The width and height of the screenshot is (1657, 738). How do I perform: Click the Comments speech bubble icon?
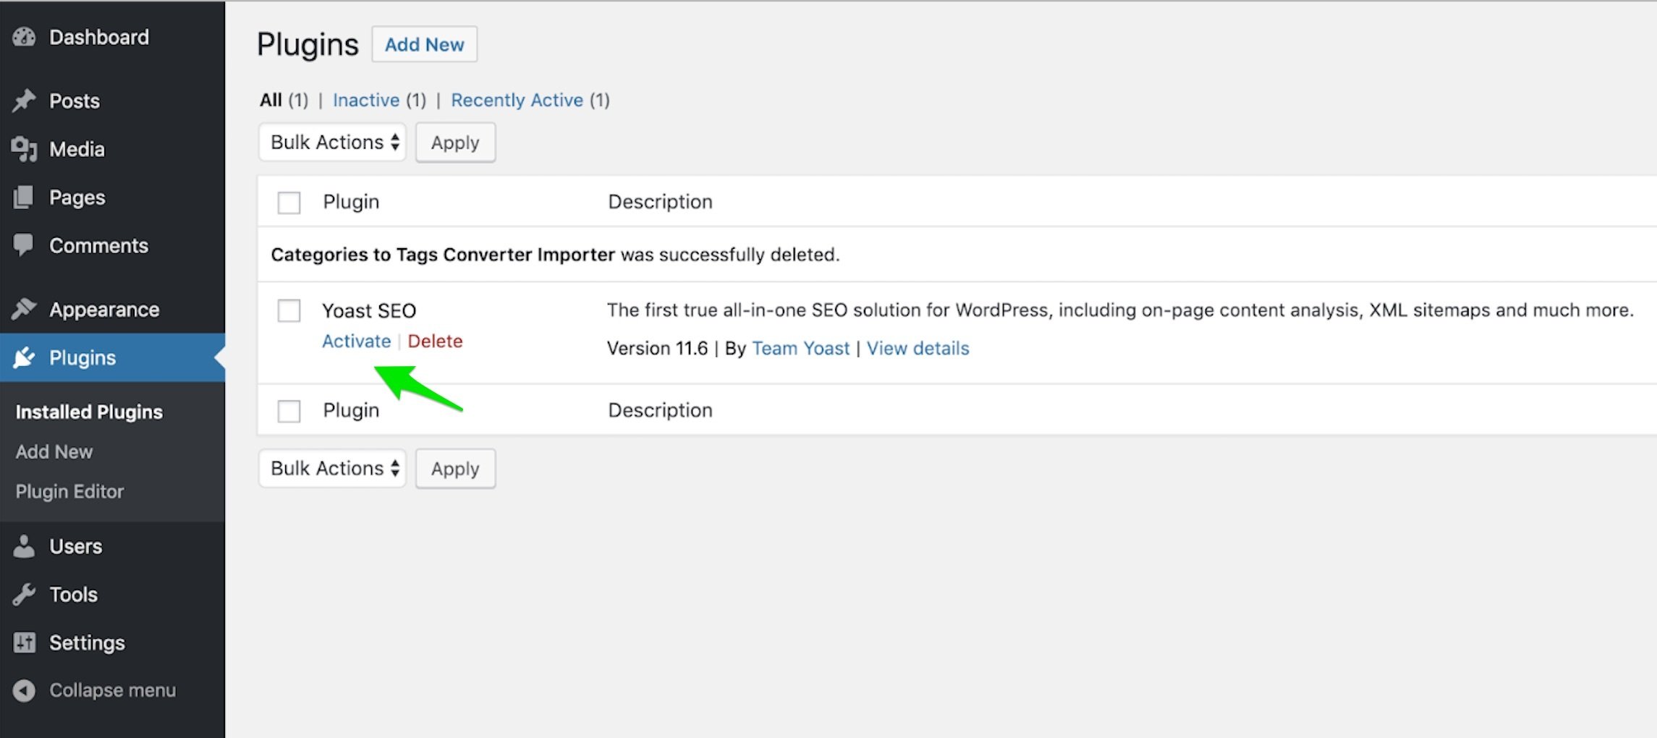[x=24, y=245]
